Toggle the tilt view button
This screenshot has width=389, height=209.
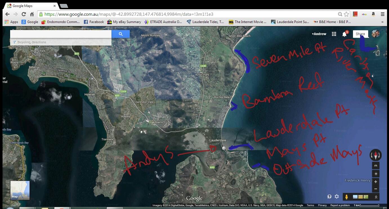point(375,165)
